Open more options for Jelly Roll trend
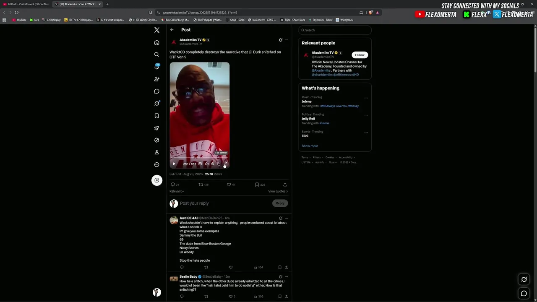 [x=366, y=115]
